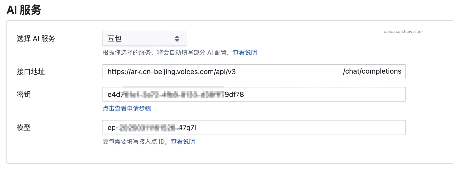The width and height of the screenshot is (453, 173).
Task: Click the 选择 AI 服务 label
Action: pos(35,39)
